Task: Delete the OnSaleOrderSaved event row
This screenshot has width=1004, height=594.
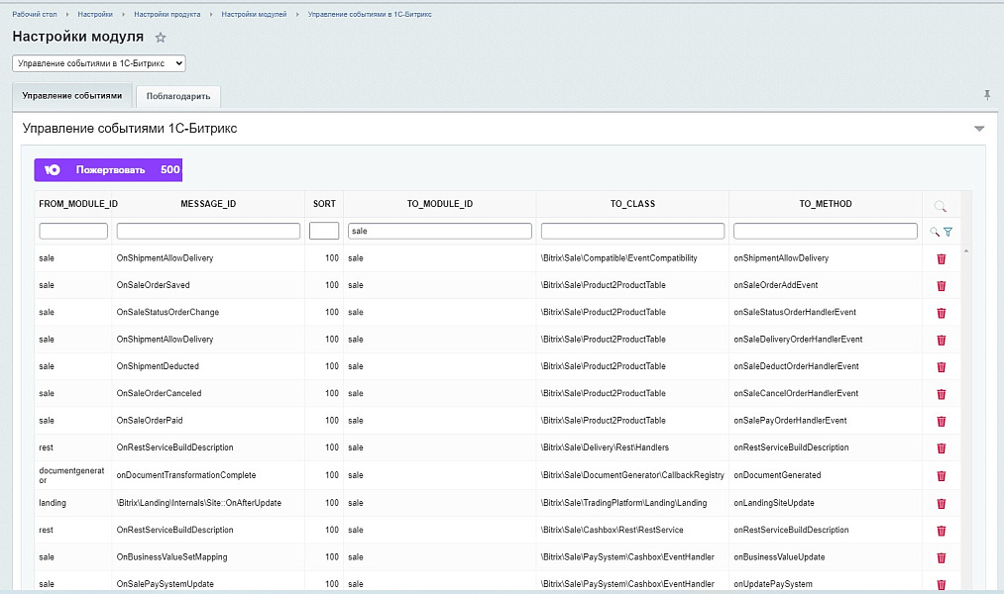Action: point(941,286)
